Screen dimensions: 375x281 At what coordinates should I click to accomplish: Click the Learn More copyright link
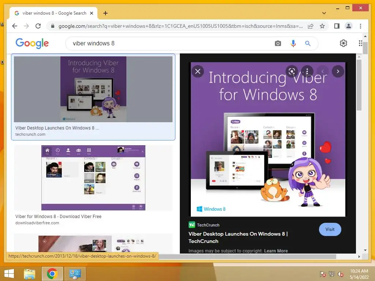(276, 251)
